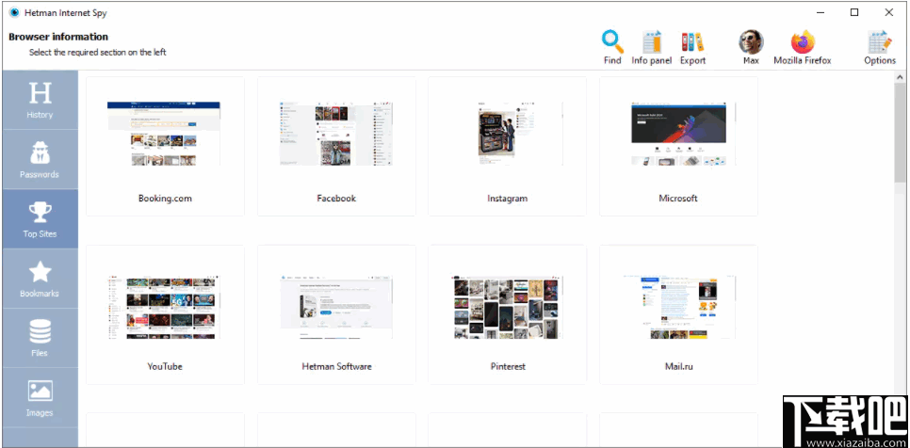The height and width of the screenshot is (448, 910).
Task: Click the scrollbar up arrow
Action: point(901,77)
